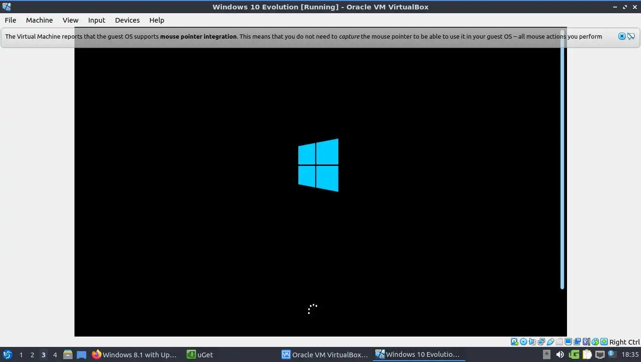
Task: Switch to virtual desktop 3
Action: 43,354
